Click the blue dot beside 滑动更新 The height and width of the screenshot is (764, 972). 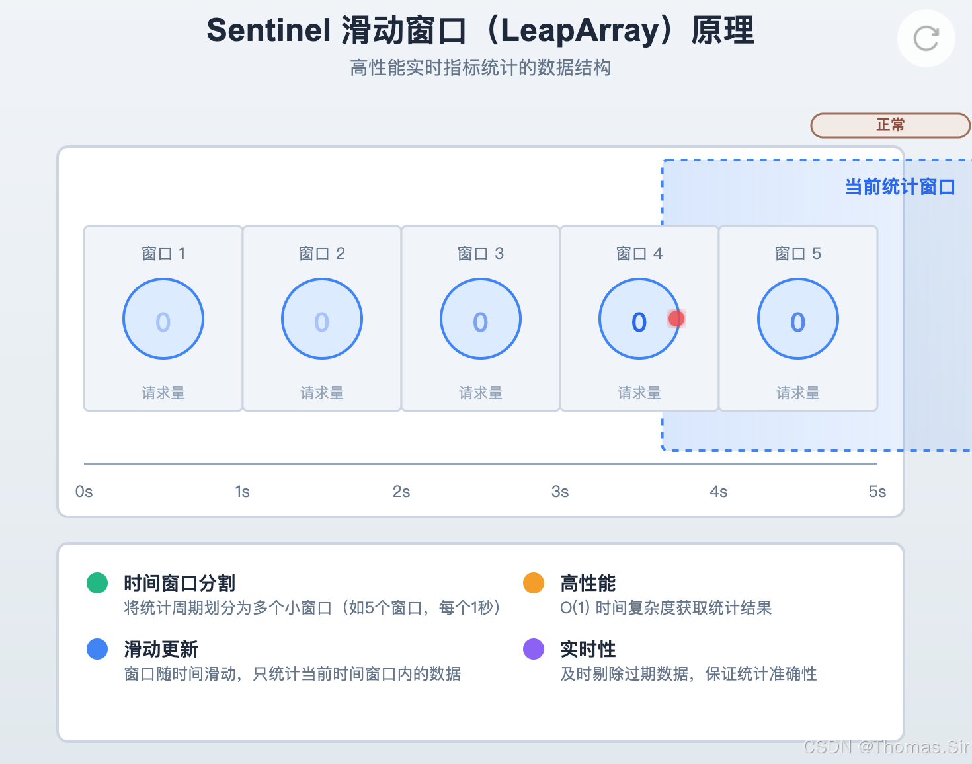point(97,649)
